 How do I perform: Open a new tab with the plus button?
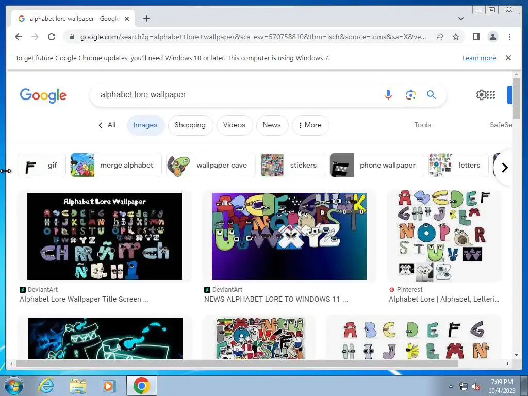(x=146, y=19)
